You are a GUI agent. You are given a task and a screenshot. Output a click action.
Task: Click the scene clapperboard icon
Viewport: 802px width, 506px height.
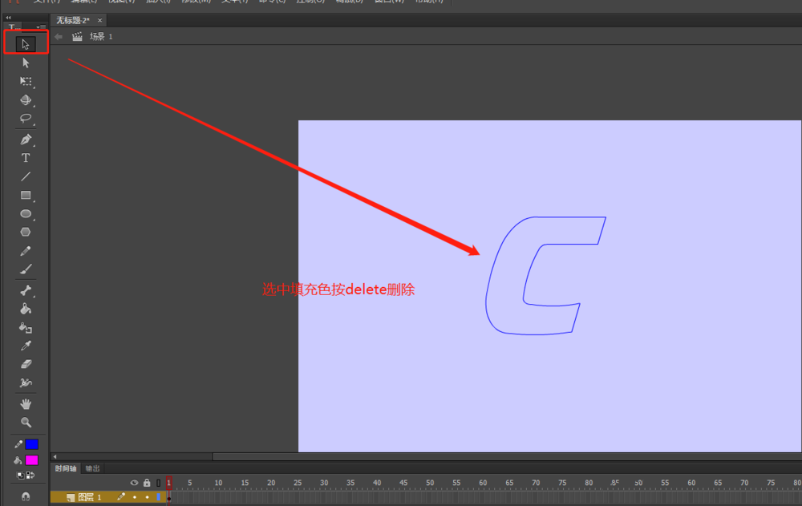77,36
